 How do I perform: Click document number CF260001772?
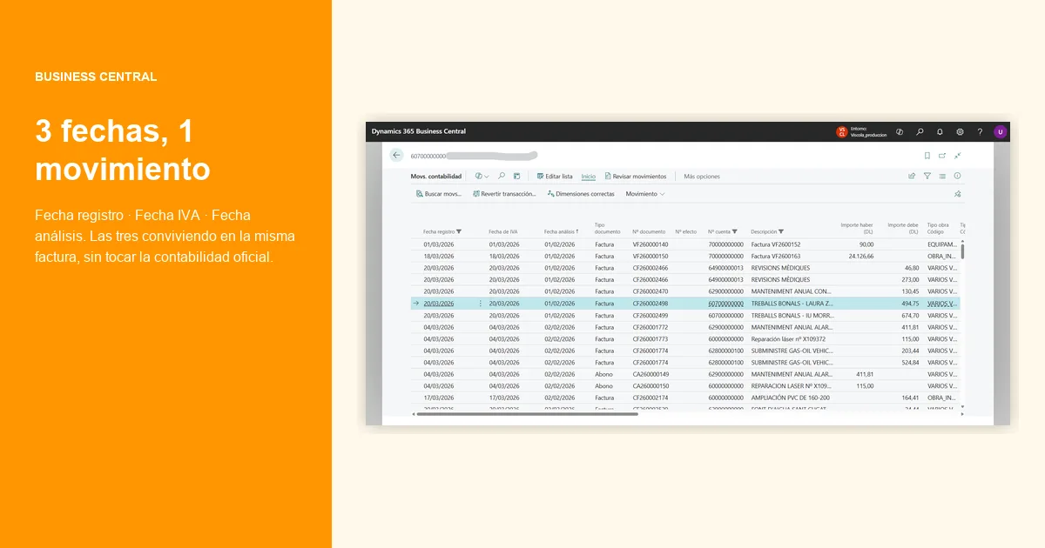(x=650, y=327)
